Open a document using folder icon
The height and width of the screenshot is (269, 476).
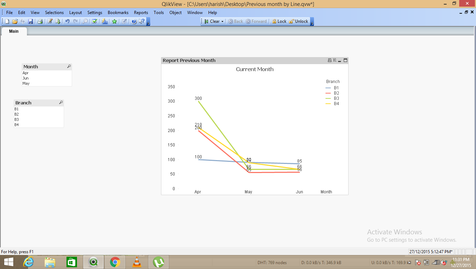point(15,21)
